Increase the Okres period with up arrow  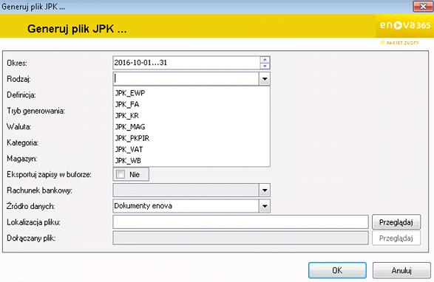[x=265, y=60]
